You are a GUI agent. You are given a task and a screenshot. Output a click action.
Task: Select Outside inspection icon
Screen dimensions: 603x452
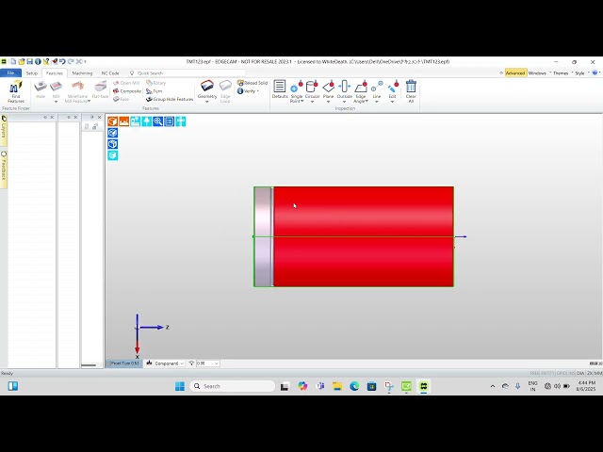[x=344, y=87]
